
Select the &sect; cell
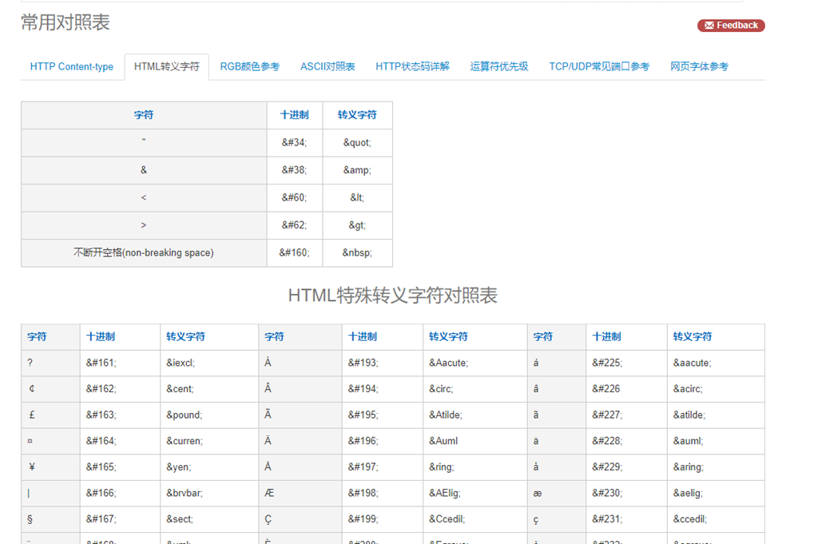click(x=209, y=519)
